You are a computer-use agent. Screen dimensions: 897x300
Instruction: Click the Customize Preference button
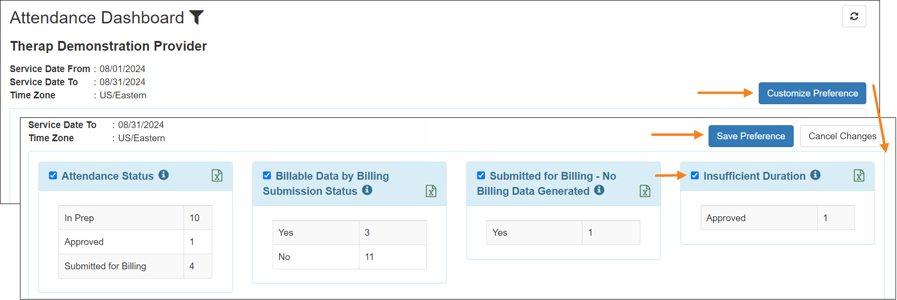click(x=812, y=93)
